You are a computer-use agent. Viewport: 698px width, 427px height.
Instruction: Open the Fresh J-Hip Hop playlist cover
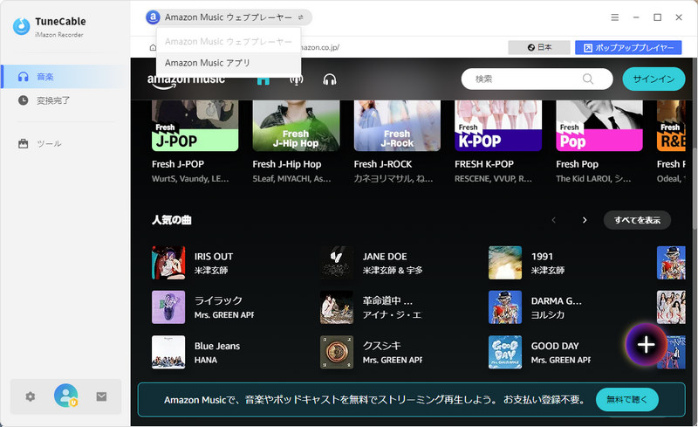296,126
